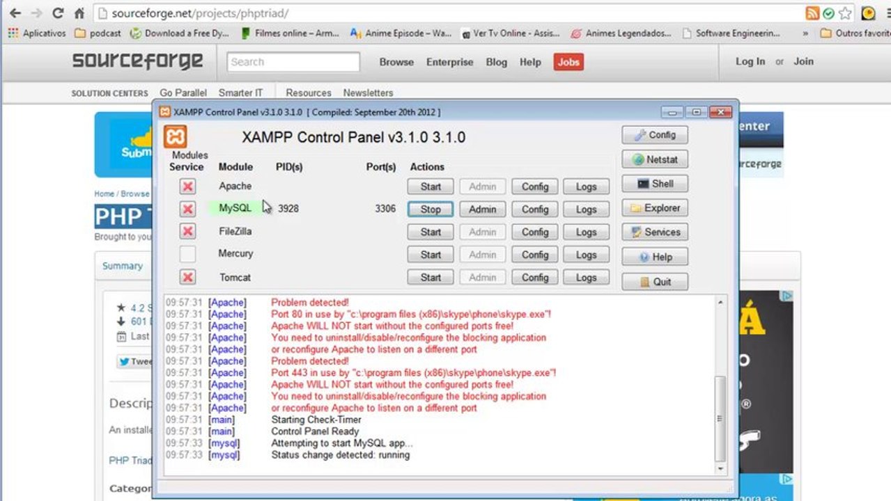Image resolution: width=891 pixels, height=501 pixels.
Task: Bookmark this page with the star icon
Action: 845,13
